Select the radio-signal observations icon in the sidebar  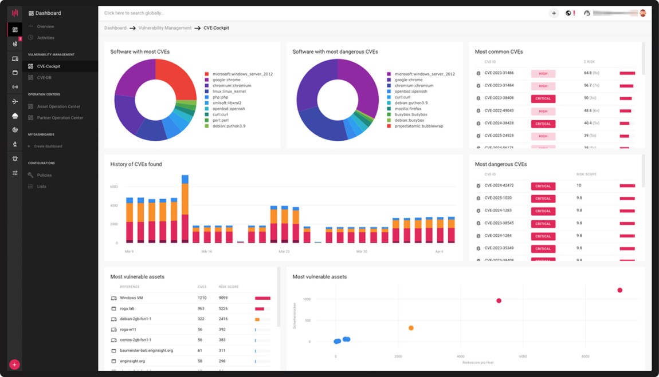[x=15, y=87]
